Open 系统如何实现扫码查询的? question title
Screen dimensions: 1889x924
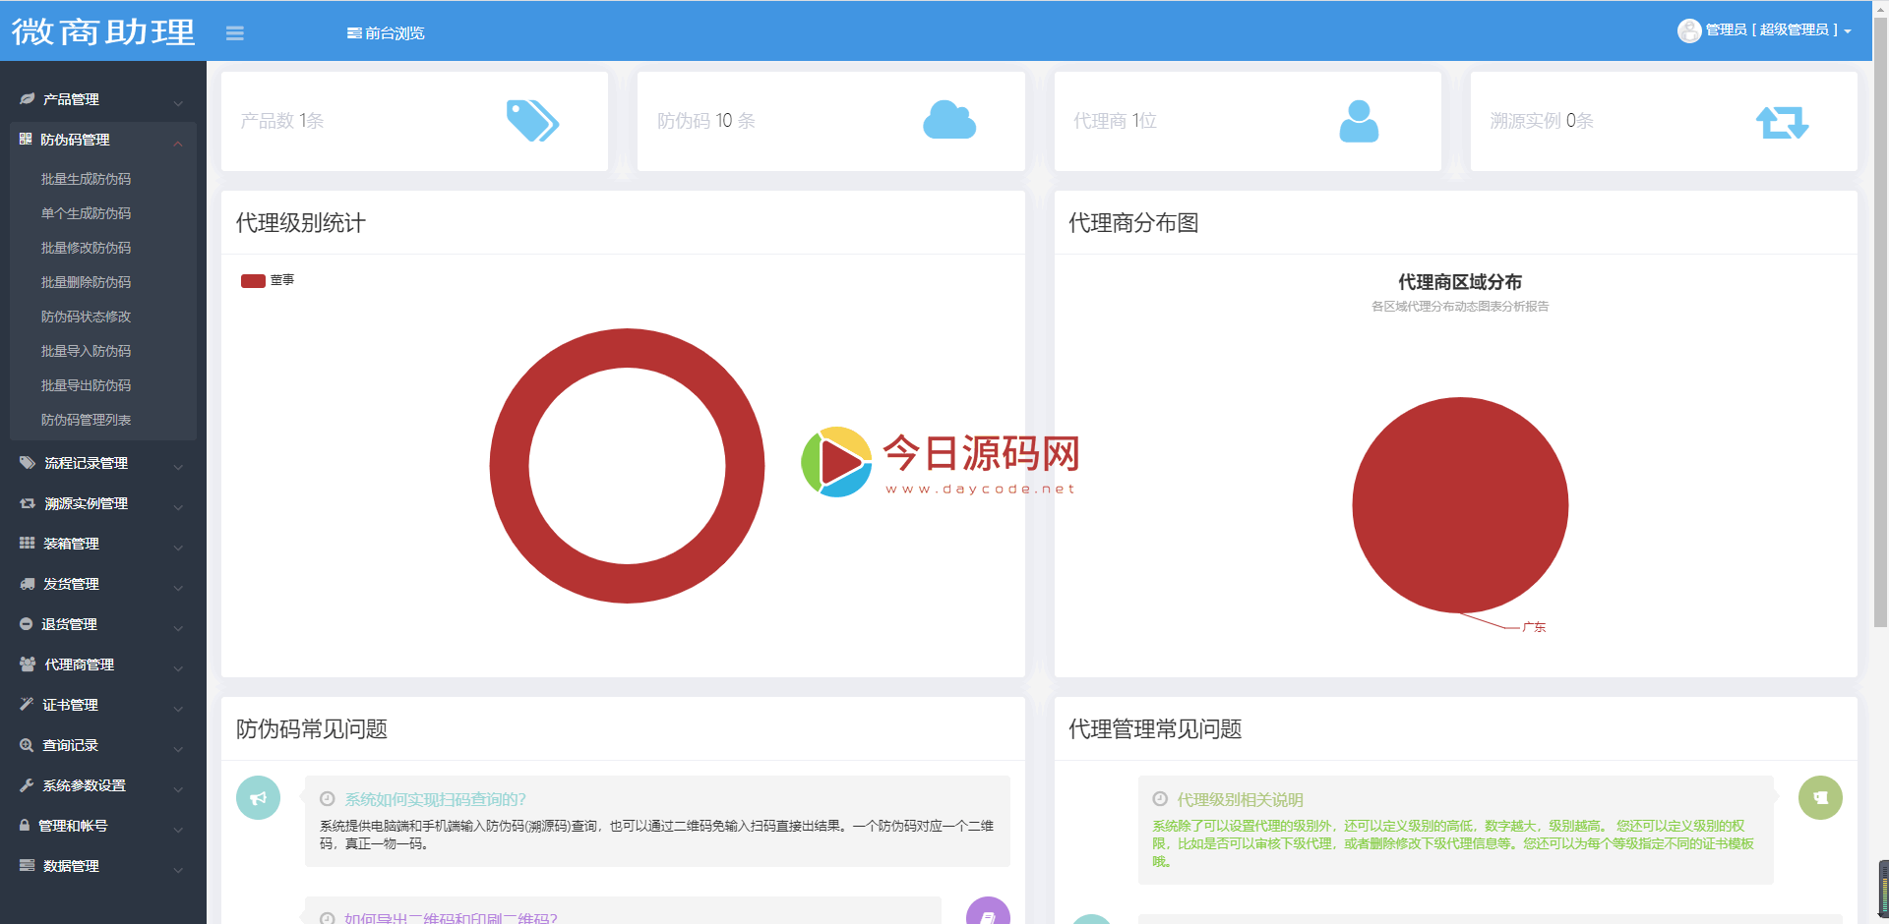(435, 799)
